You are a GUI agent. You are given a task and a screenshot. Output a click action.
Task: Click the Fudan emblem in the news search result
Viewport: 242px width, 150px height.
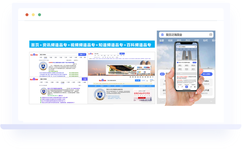[43, 66]
